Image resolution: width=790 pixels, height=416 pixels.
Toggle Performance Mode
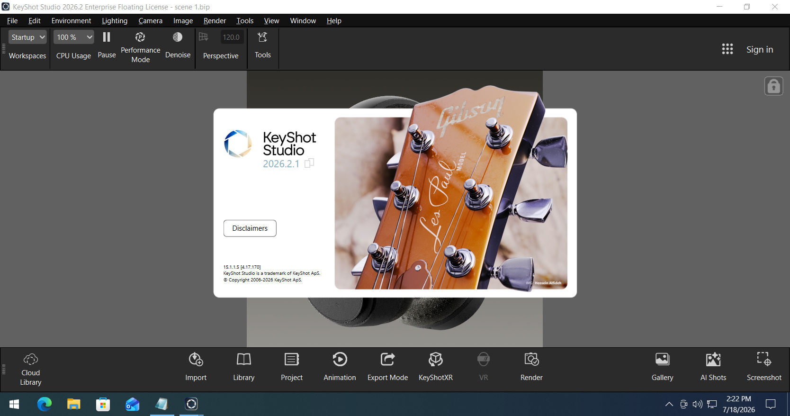(x=140, y=47)
